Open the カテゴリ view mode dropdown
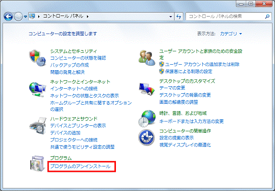Image resolution: width=275 pixels, height=191 pixels. click(231, 34)
